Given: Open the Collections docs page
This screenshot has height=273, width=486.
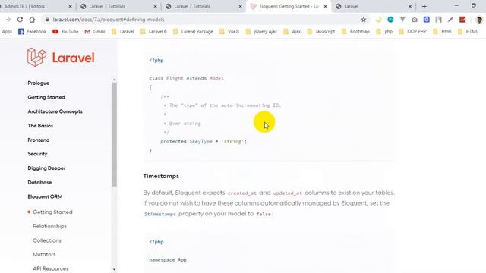Looking at the screenshot, I should [x=47, y=240].
